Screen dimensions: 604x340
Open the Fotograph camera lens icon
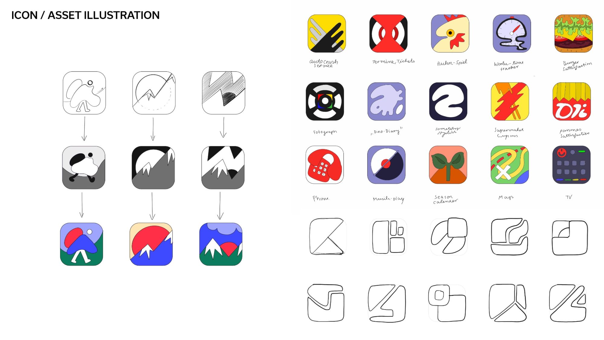tap(325, 101)
